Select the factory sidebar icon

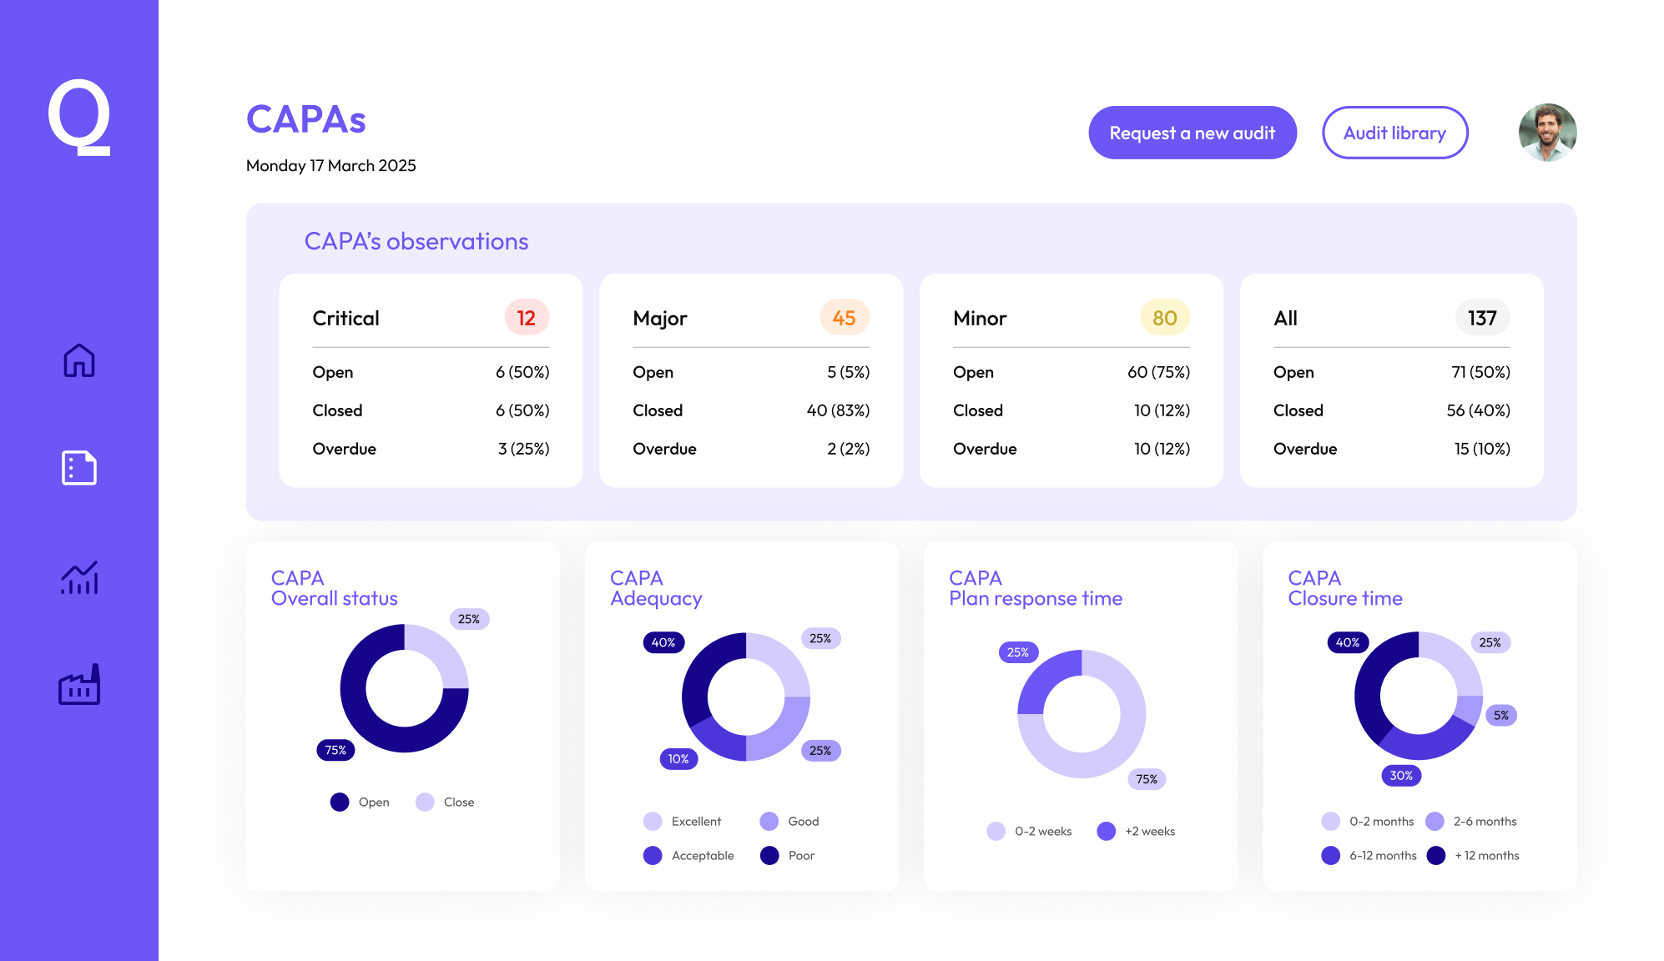coord(79,685)
